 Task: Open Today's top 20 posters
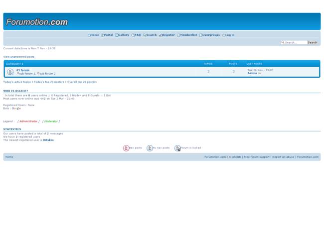tap(49, 82)
